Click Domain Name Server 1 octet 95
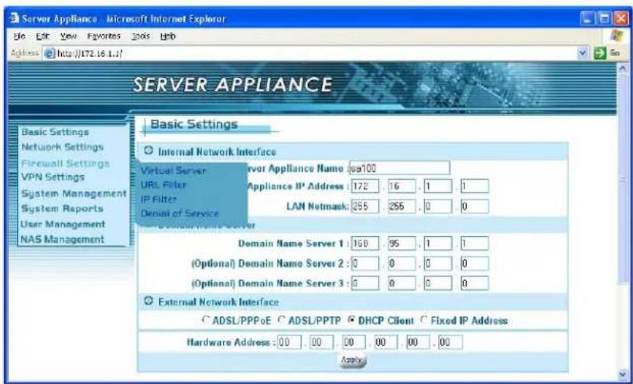This screenshot has height=384, width=633. click(401, 244)
